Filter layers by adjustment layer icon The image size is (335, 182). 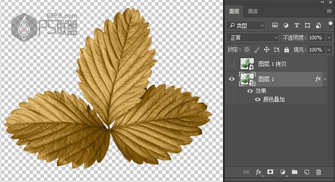pos(285,25)
